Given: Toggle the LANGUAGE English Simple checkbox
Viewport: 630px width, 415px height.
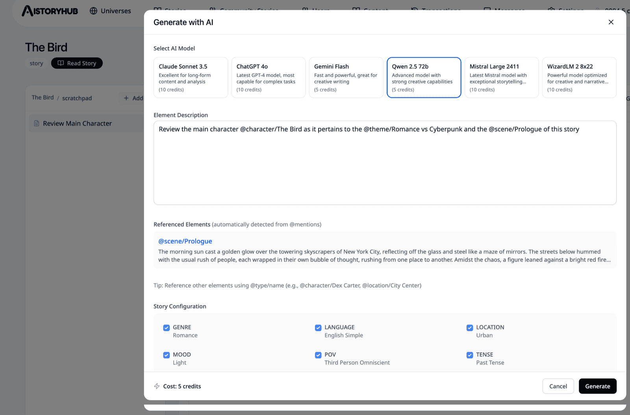Looking at the screenshot, I should pos(318,328).
